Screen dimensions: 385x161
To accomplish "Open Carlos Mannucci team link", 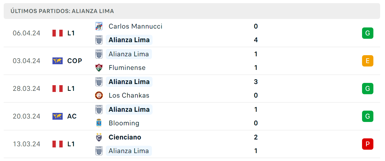I will [136, 26].
